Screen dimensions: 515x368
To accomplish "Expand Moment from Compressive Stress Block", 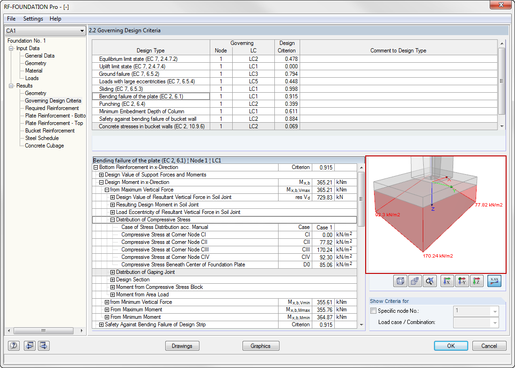I will pyautogui.click(x=113, y=287).
